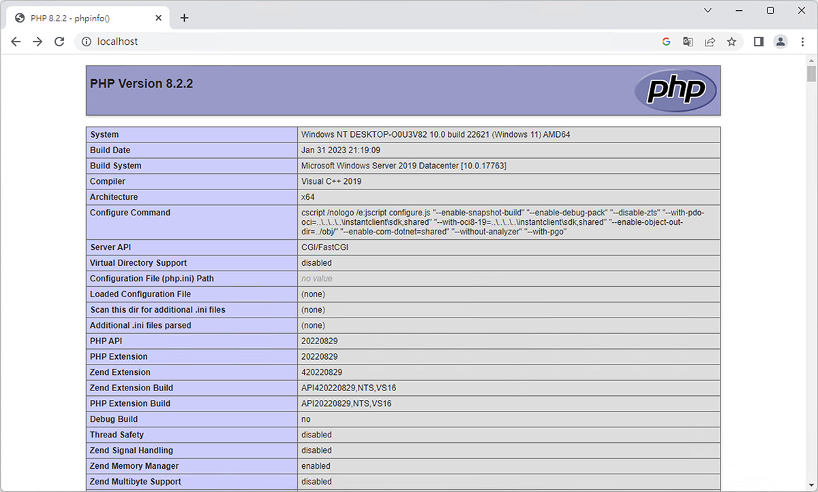Minimize the Chrome window

[739, 10]
